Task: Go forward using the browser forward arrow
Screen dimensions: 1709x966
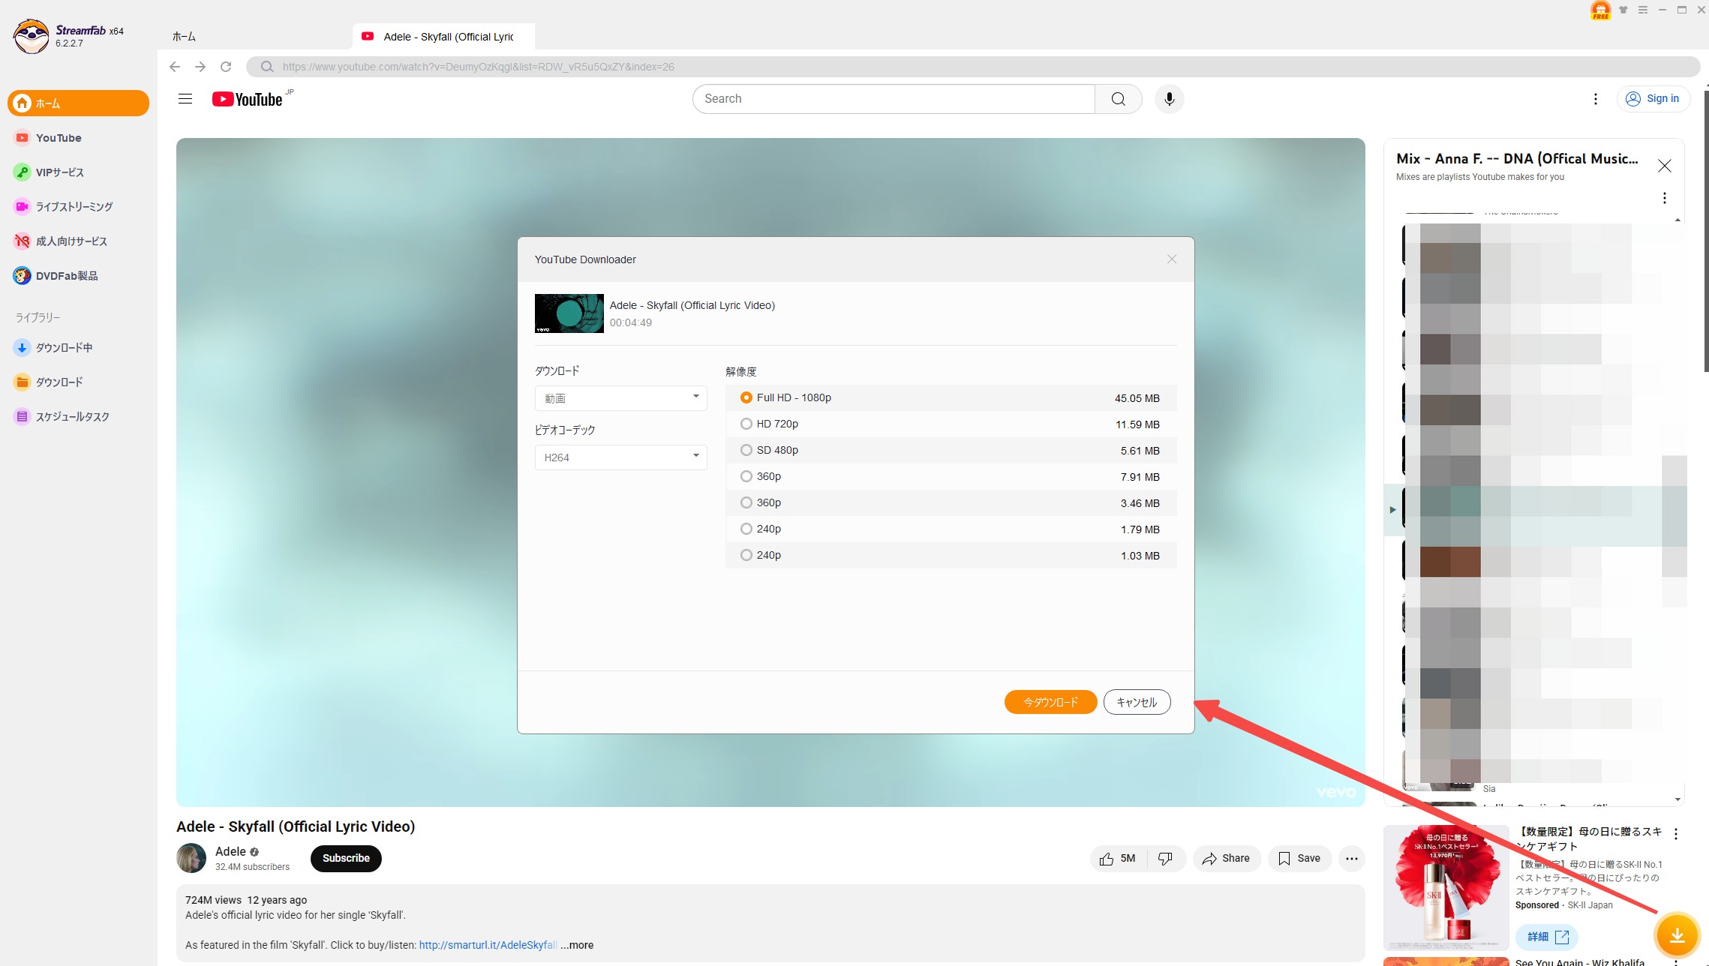Action: [200, 67]
